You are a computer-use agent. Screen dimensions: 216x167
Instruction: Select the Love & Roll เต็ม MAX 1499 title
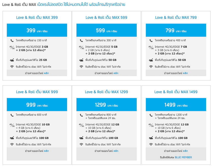(x=176, y=92)
